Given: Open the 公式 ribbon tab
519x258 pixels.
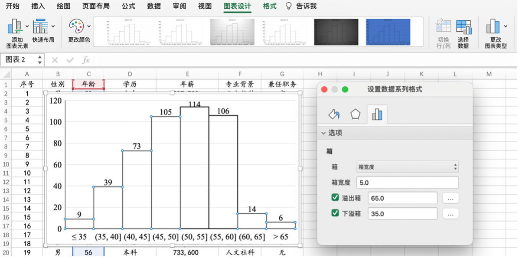Looking at the screenshot, I should [128, 6].
